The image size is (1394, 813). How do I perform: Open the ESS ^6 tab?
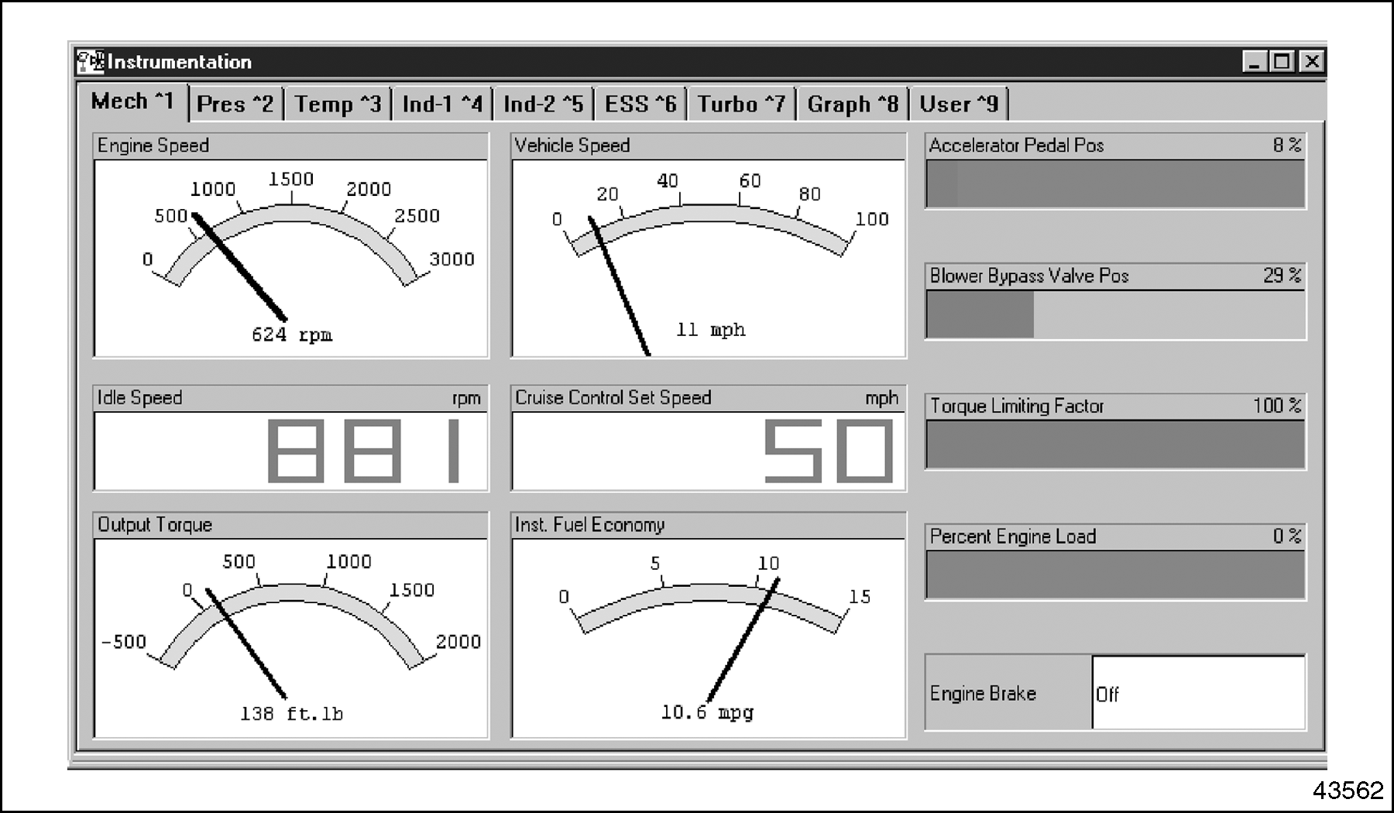pos(640,105)
